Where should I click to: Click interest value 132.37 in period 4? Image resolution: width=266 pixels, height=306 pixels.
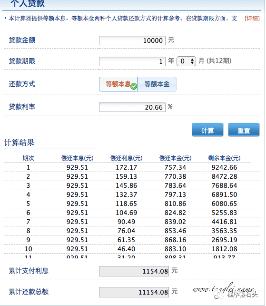pyautogui.click(x=126, y=194)
